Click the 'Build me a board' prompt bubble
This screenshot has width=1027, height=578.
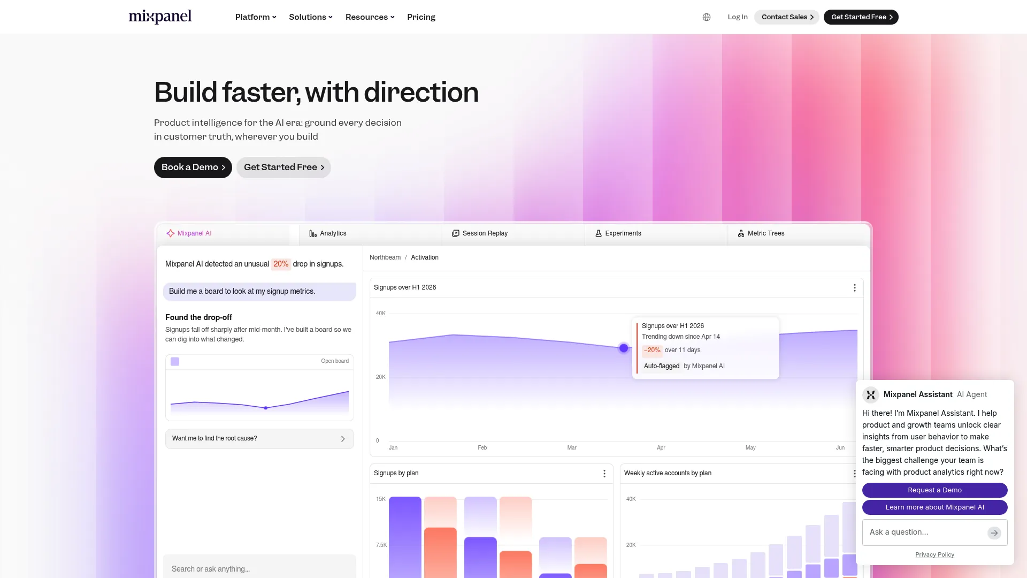coord(259,292)
